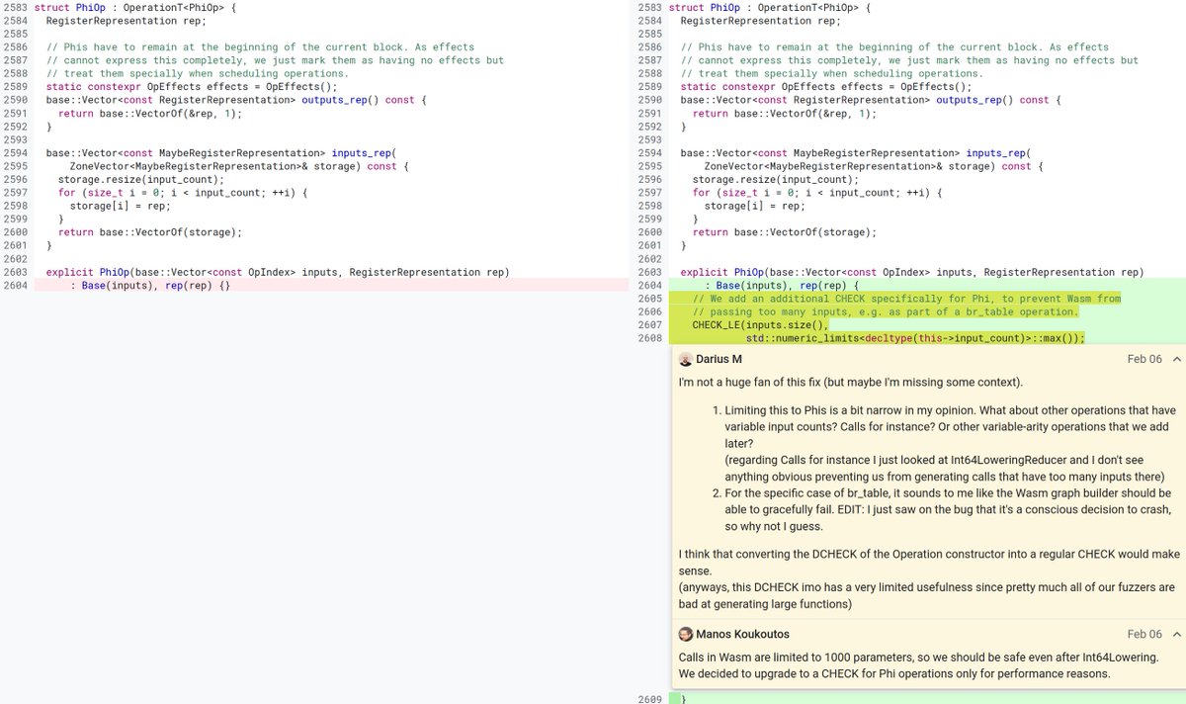Screen dimensions: 1186x704
Task: Click 'explicit PhiOp(' line in left pane
Action: 277,272
